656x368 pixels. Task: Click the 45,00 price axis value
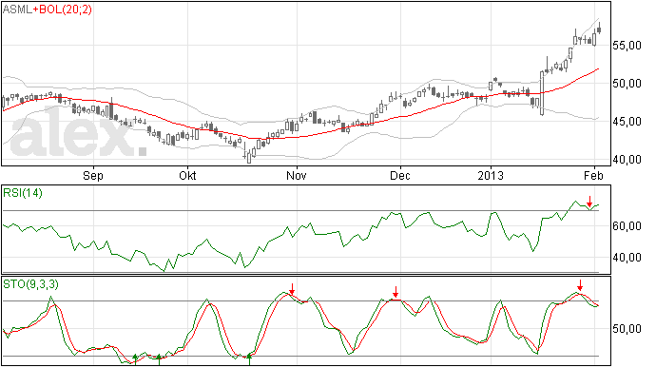627,122
